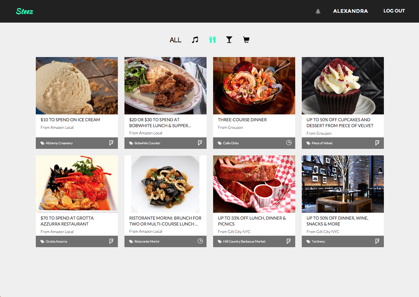Open the seafood skillet photo
The width and height of the screenshot is (419, 297).
pyautogui.click(x=254, y=86)
